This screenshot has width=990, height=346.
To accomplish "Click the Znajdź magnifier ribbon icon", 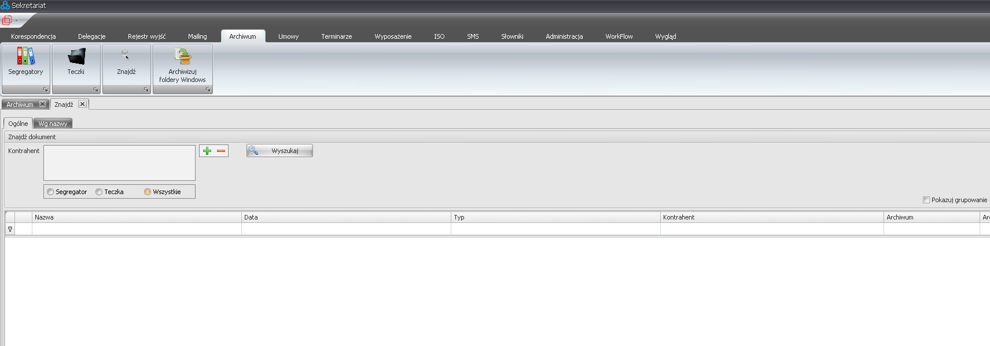I will [x=125, y=55].
